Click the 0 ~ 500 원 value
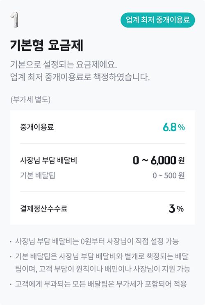The height and width of the screenshot is (305, 205). [x=169, y=175]
